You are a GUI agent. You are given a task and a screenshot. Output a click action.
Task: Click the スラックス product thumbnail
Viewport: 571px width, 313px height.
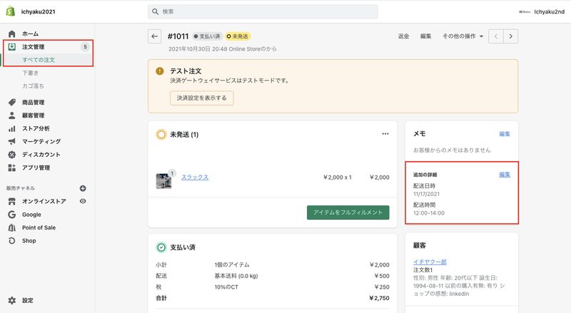164,181
